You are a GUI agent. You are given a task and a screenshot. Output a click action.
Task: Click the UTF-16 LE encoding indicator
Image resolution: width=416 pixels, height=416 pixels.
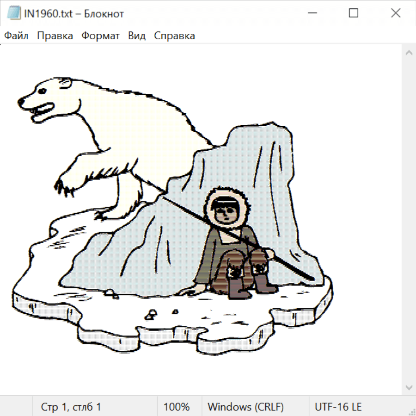tap(338, 407)
